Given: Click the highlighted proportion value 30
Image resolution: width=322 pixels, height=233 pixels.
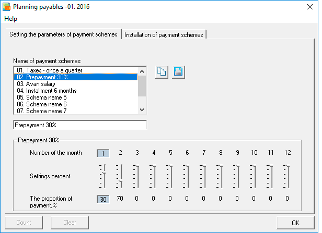Looking at the screenshot, I should click(103, 199).
